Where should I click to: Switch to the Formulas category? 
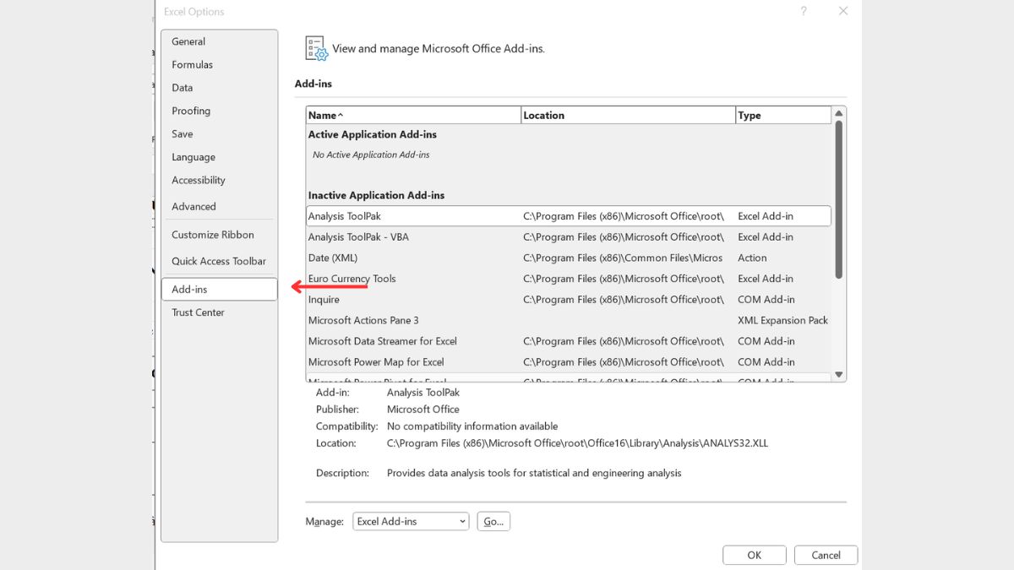(x=192, y=65)
